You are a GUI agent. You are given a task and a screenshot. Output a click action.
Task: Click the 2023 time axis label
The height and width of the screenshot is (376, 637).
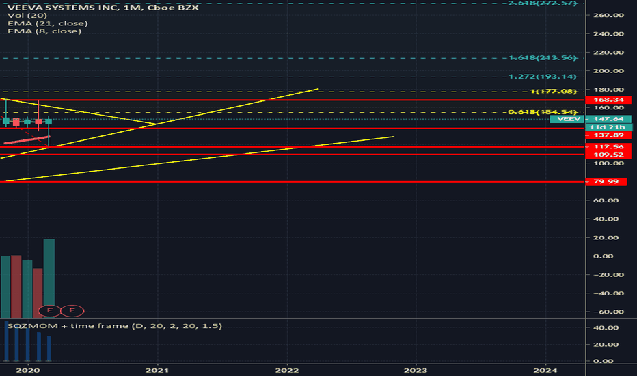pyautogui.click(x=416, y=371)
